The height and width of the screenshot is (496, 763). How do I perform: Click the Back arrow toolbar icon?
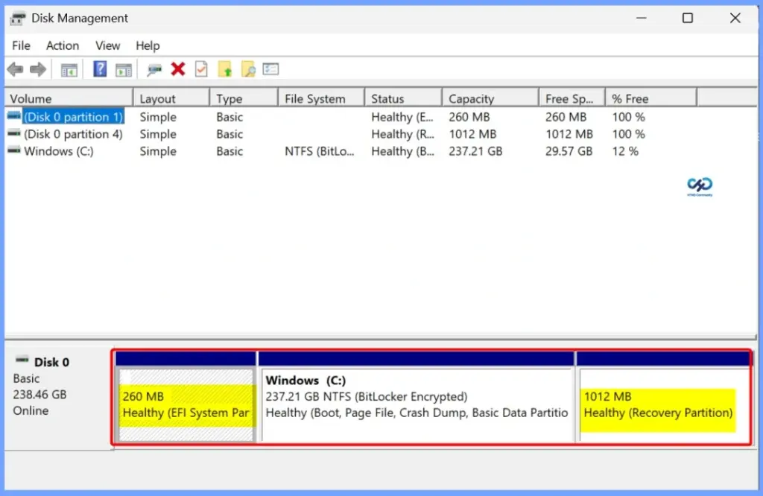tap(15, 69)
